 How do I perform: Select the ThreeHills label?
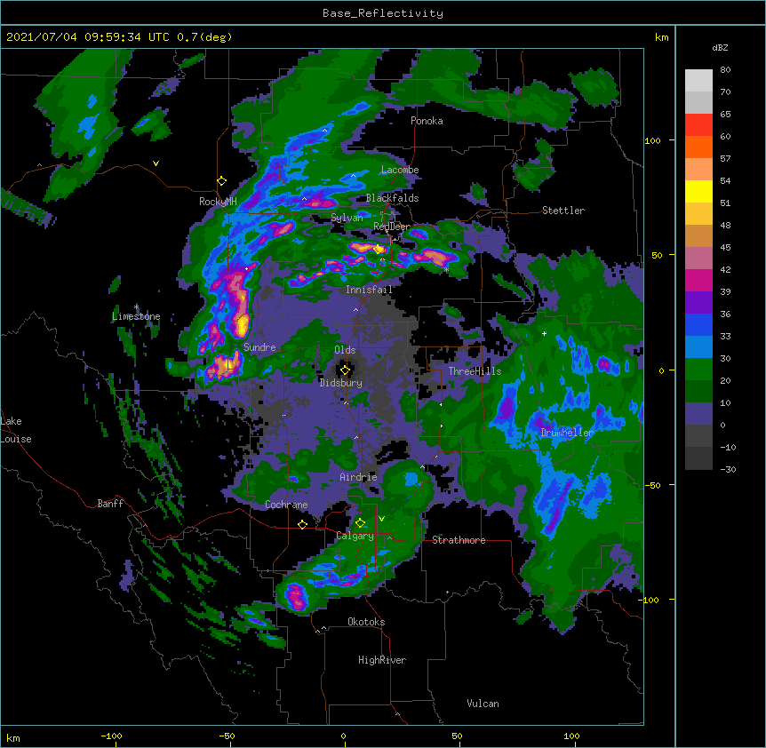(x=475, y=371)
